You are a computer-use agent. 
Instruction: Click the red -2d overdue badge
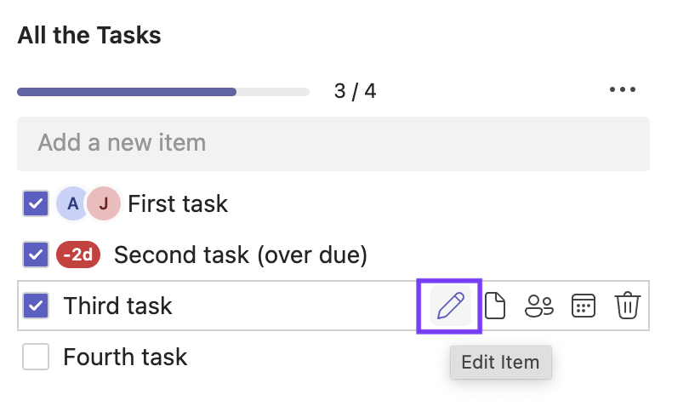78,255
